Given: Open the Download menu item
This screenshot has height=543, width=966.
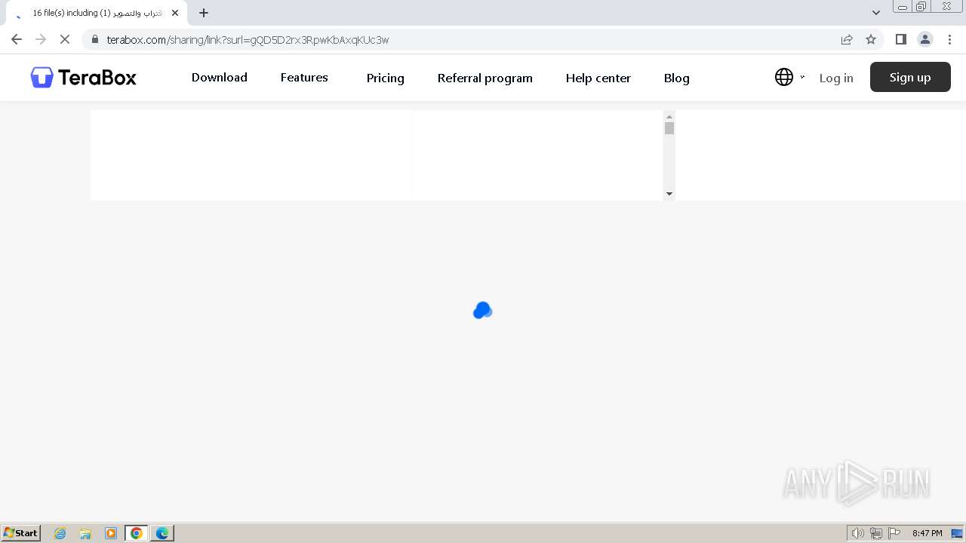Looking at the screenshot, I should coord(220,78).
